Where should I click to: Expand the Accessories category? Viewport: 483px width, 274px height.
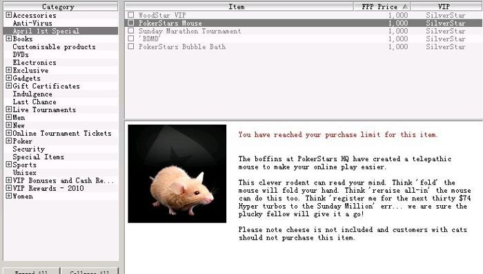(x=8, y=14)
